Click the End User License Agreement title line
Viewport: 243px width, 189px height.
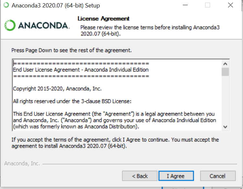pos(81,70)
